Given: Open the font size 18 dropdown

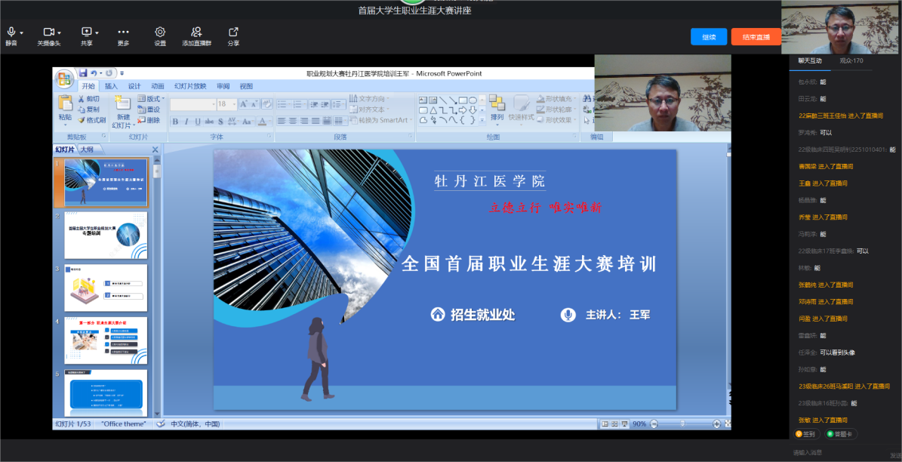Looking at the screenshot, I should [x=233, y=105].
